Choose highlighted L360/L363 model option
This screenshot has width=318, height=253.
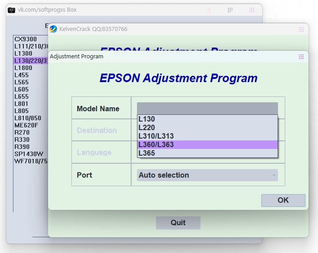point(207,144)
